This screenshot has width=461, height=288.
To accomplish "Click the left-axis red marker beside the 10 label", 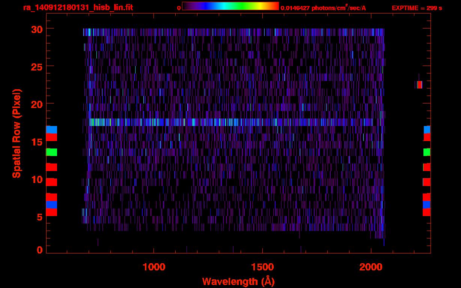I will click(x=51, y=182).
